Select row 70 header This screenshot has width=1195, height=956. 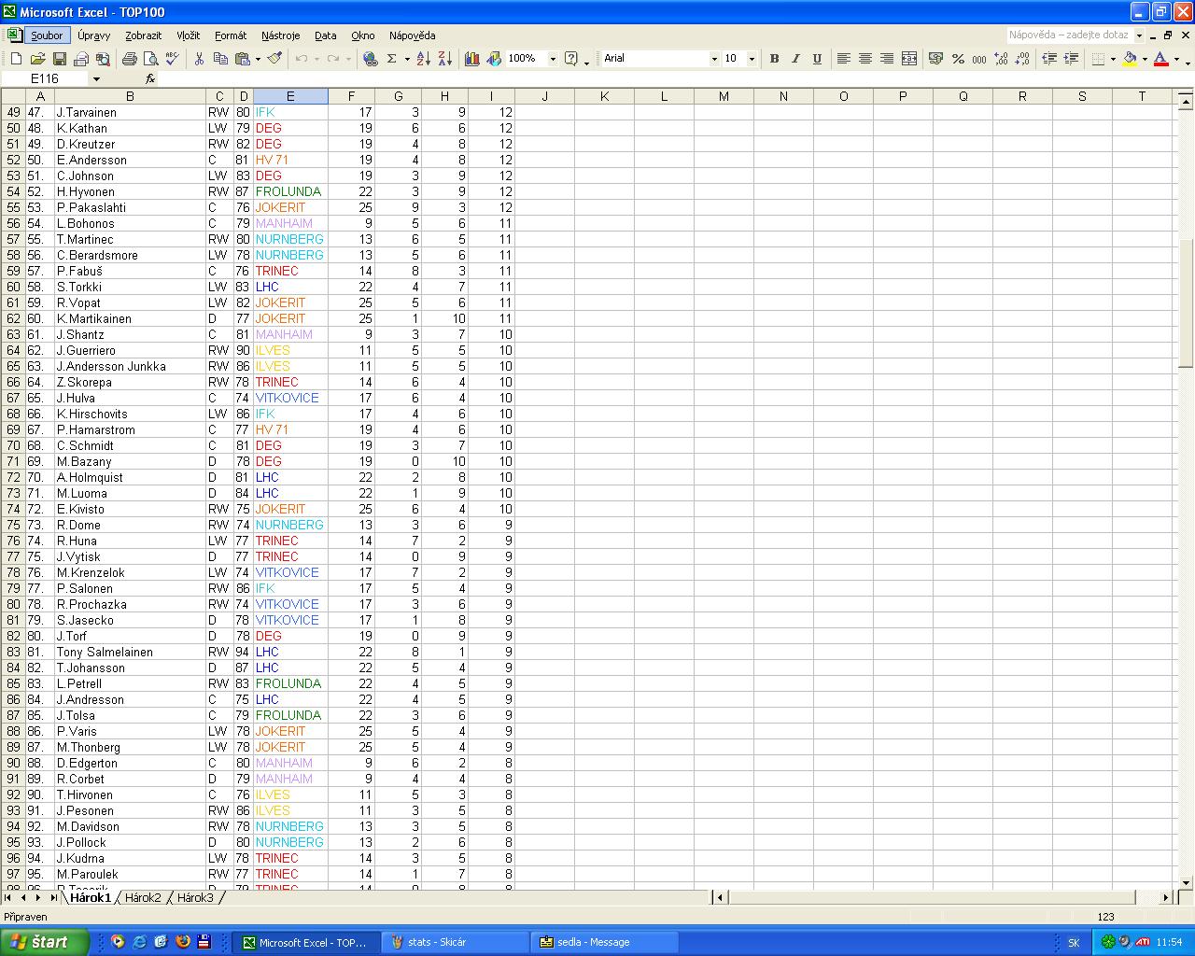click(13, 445)
